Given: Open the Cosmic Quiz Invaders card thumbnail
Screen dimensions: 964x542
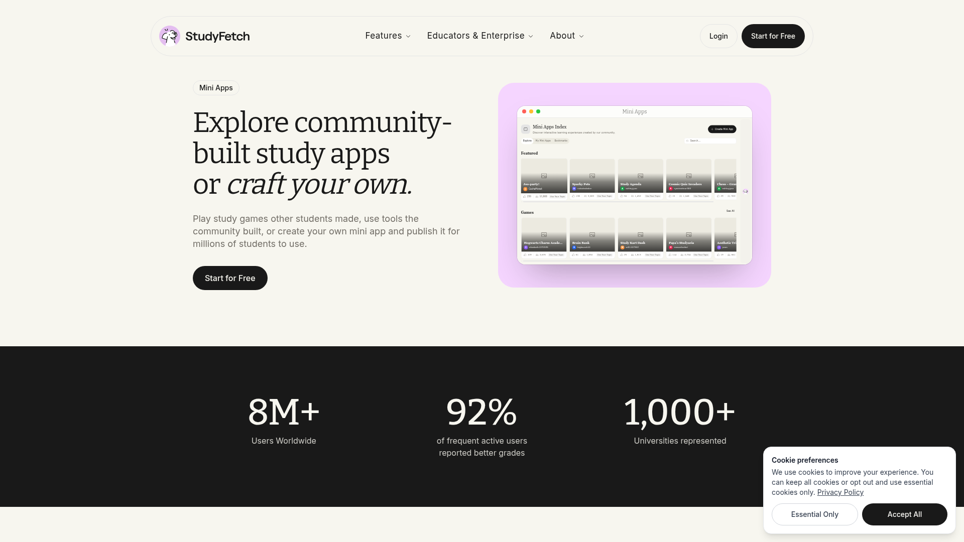Looking at the screenshot, I should click(688, 176).
